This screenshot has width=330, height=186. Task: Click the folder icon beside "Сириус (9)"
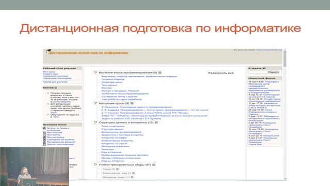(x=118, y=169)
